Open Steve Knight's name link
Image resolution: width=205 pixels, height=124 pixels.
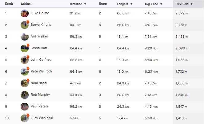tap(41, 25)
